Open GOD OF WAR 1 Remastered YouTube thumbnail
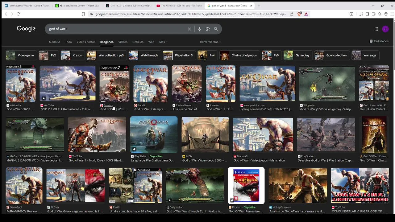 pos(68,84)
